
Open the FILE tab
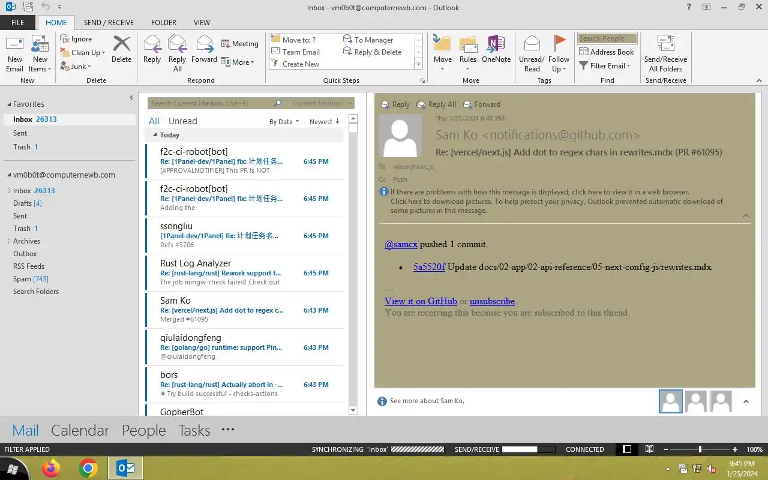tap(18, 23)
